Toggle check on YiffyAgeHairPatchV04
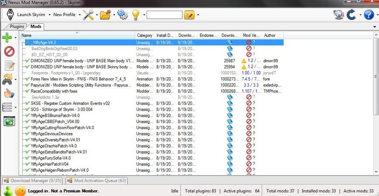This screenshot has width=379, height=196. 28,164
